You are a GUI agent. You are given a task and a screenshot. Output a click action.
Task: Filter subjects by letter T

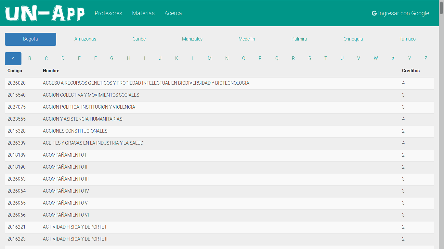(x=326, y=58)
